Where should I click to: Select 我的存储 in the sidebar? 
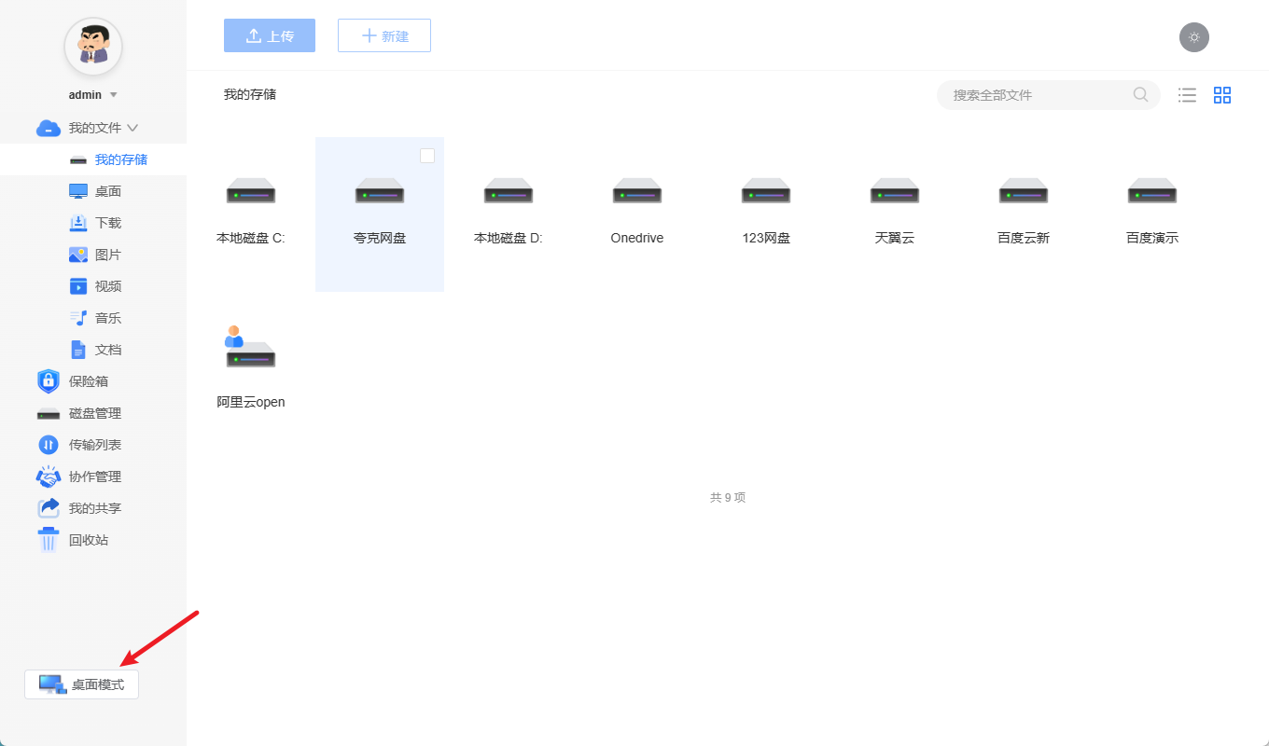(x=120, y=159)
